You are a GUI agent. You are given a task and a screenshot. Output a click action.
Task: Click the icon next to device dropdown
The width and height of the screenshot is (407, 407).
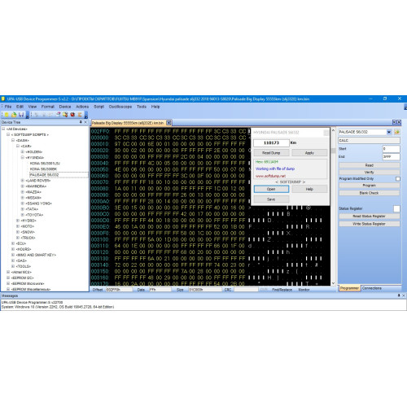click(x=397, y=132)
